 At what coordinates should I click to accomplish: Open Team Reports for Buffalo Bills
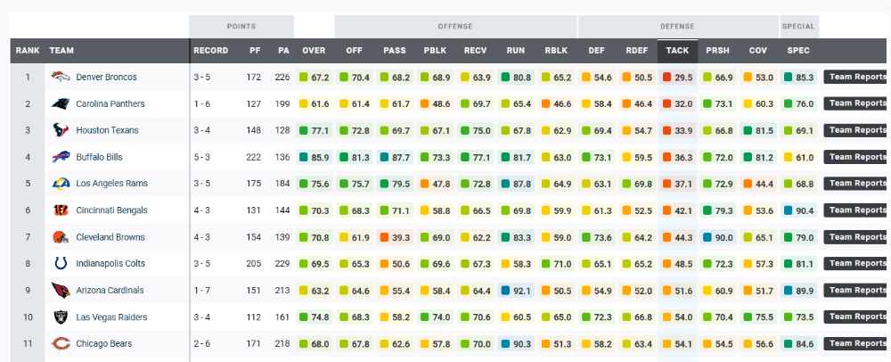[857, 157]
